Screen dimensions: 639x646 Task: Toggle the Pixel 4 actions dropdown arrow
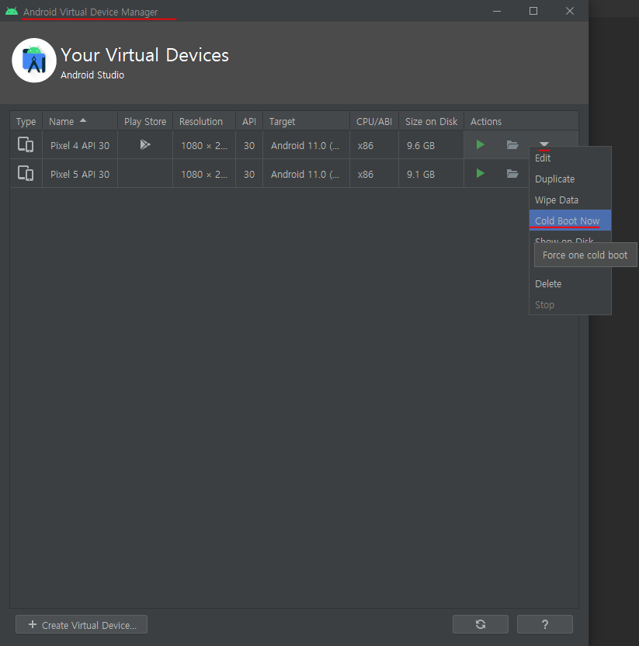point(543,144)
